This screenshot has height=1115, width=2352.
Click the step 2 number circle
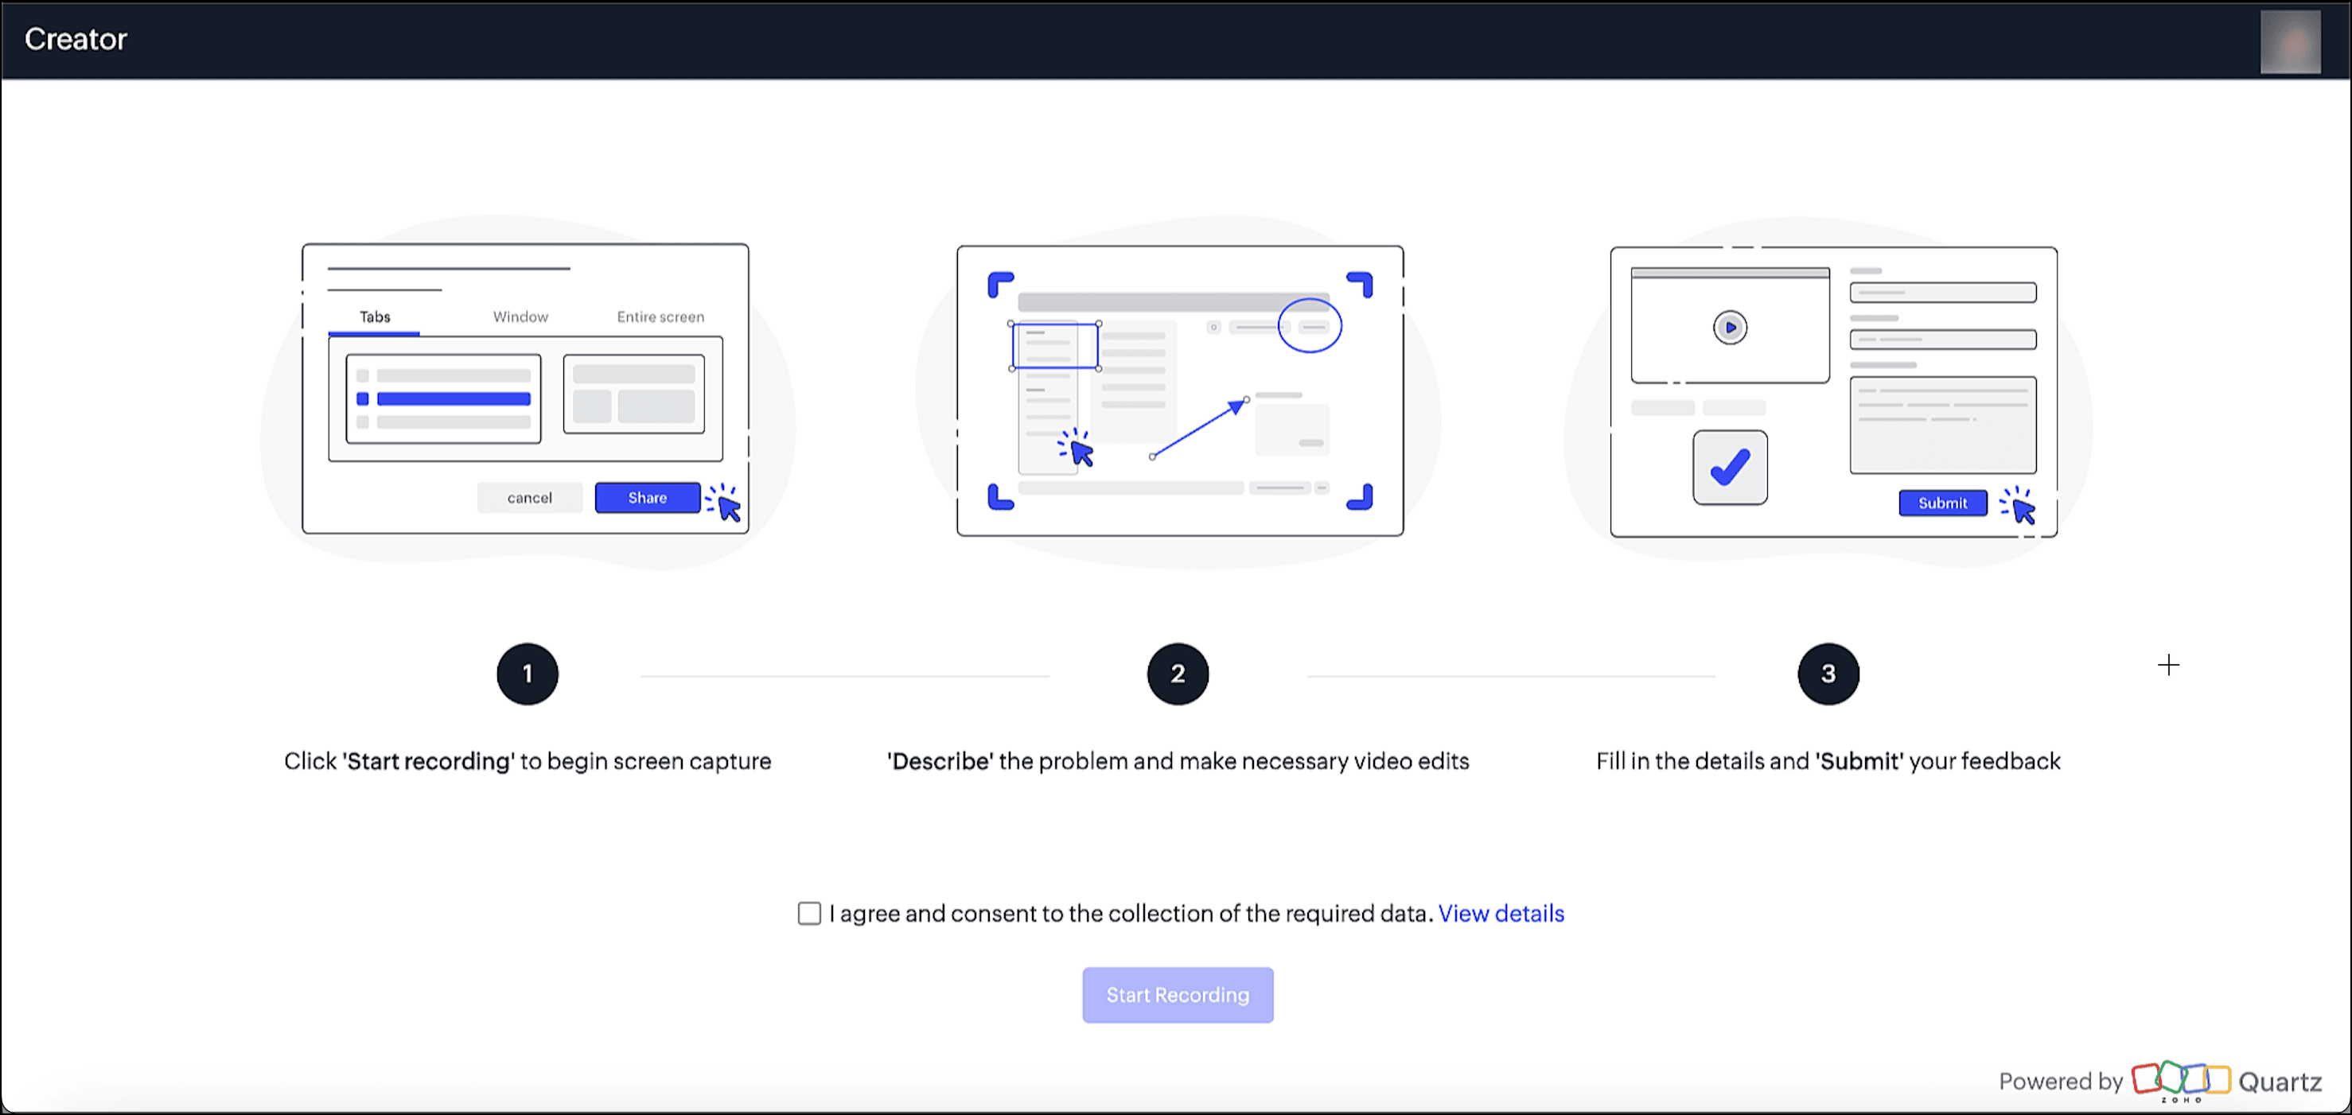(x=1177, y=674)
